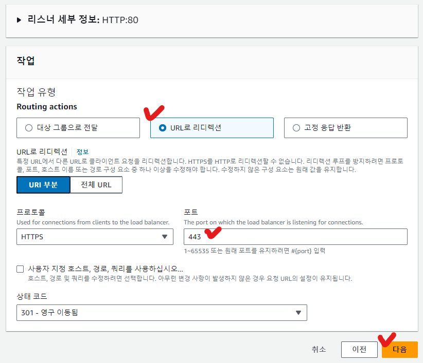Switch to the URI 부분 tab
The height and width of the screenshot is (363, 423).
click(x=43, y=185)
